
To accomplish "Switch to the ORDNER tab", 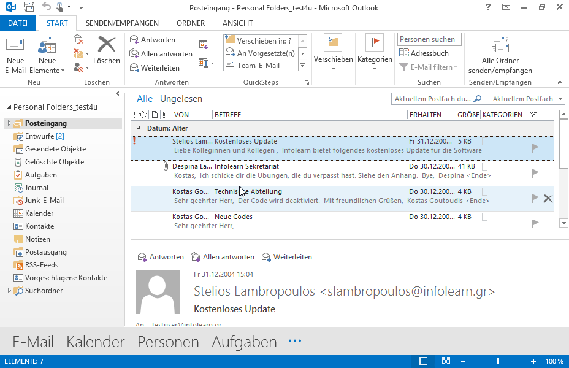I will (191, 23).
